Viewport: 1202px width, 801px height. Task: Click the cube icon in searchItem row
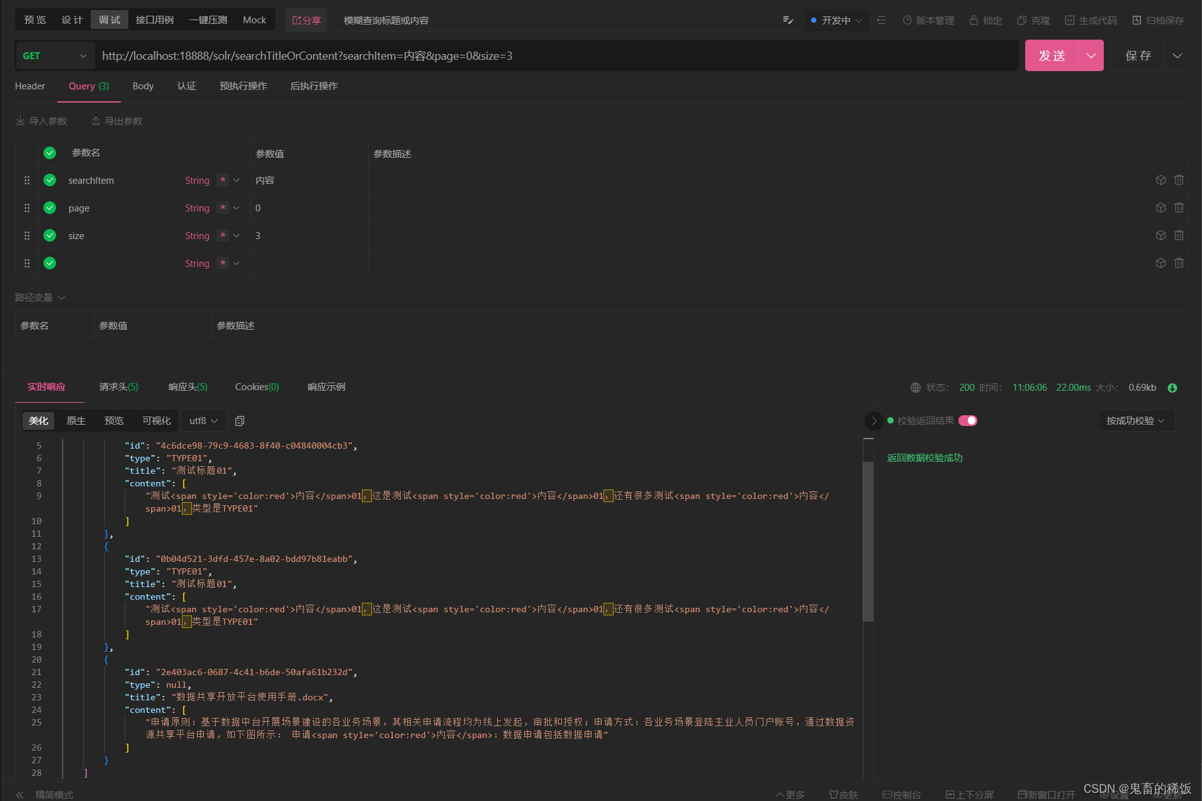(x=1161, y=180)
